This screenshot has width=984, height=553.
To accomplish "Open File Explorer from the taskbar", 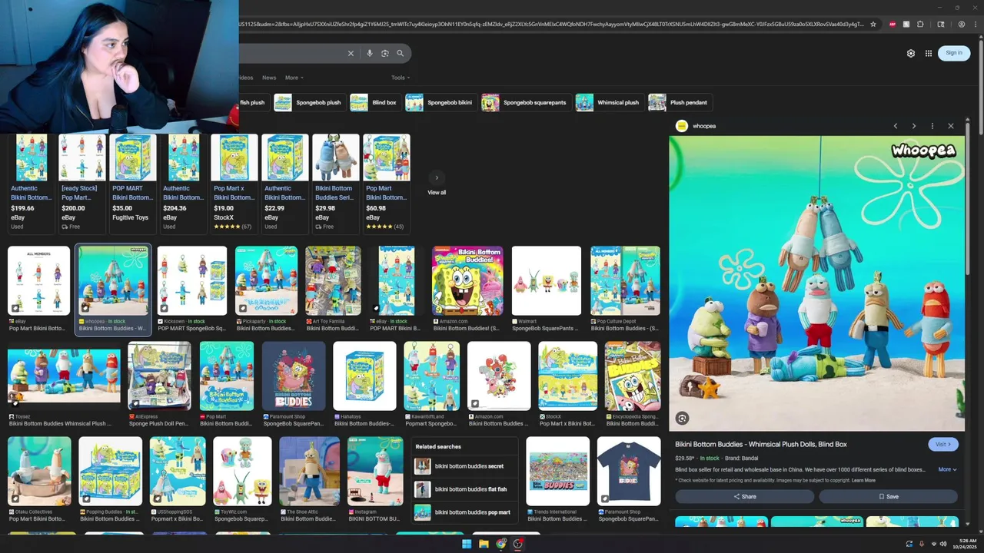I will pyautogui.click(x=484, y=544).
